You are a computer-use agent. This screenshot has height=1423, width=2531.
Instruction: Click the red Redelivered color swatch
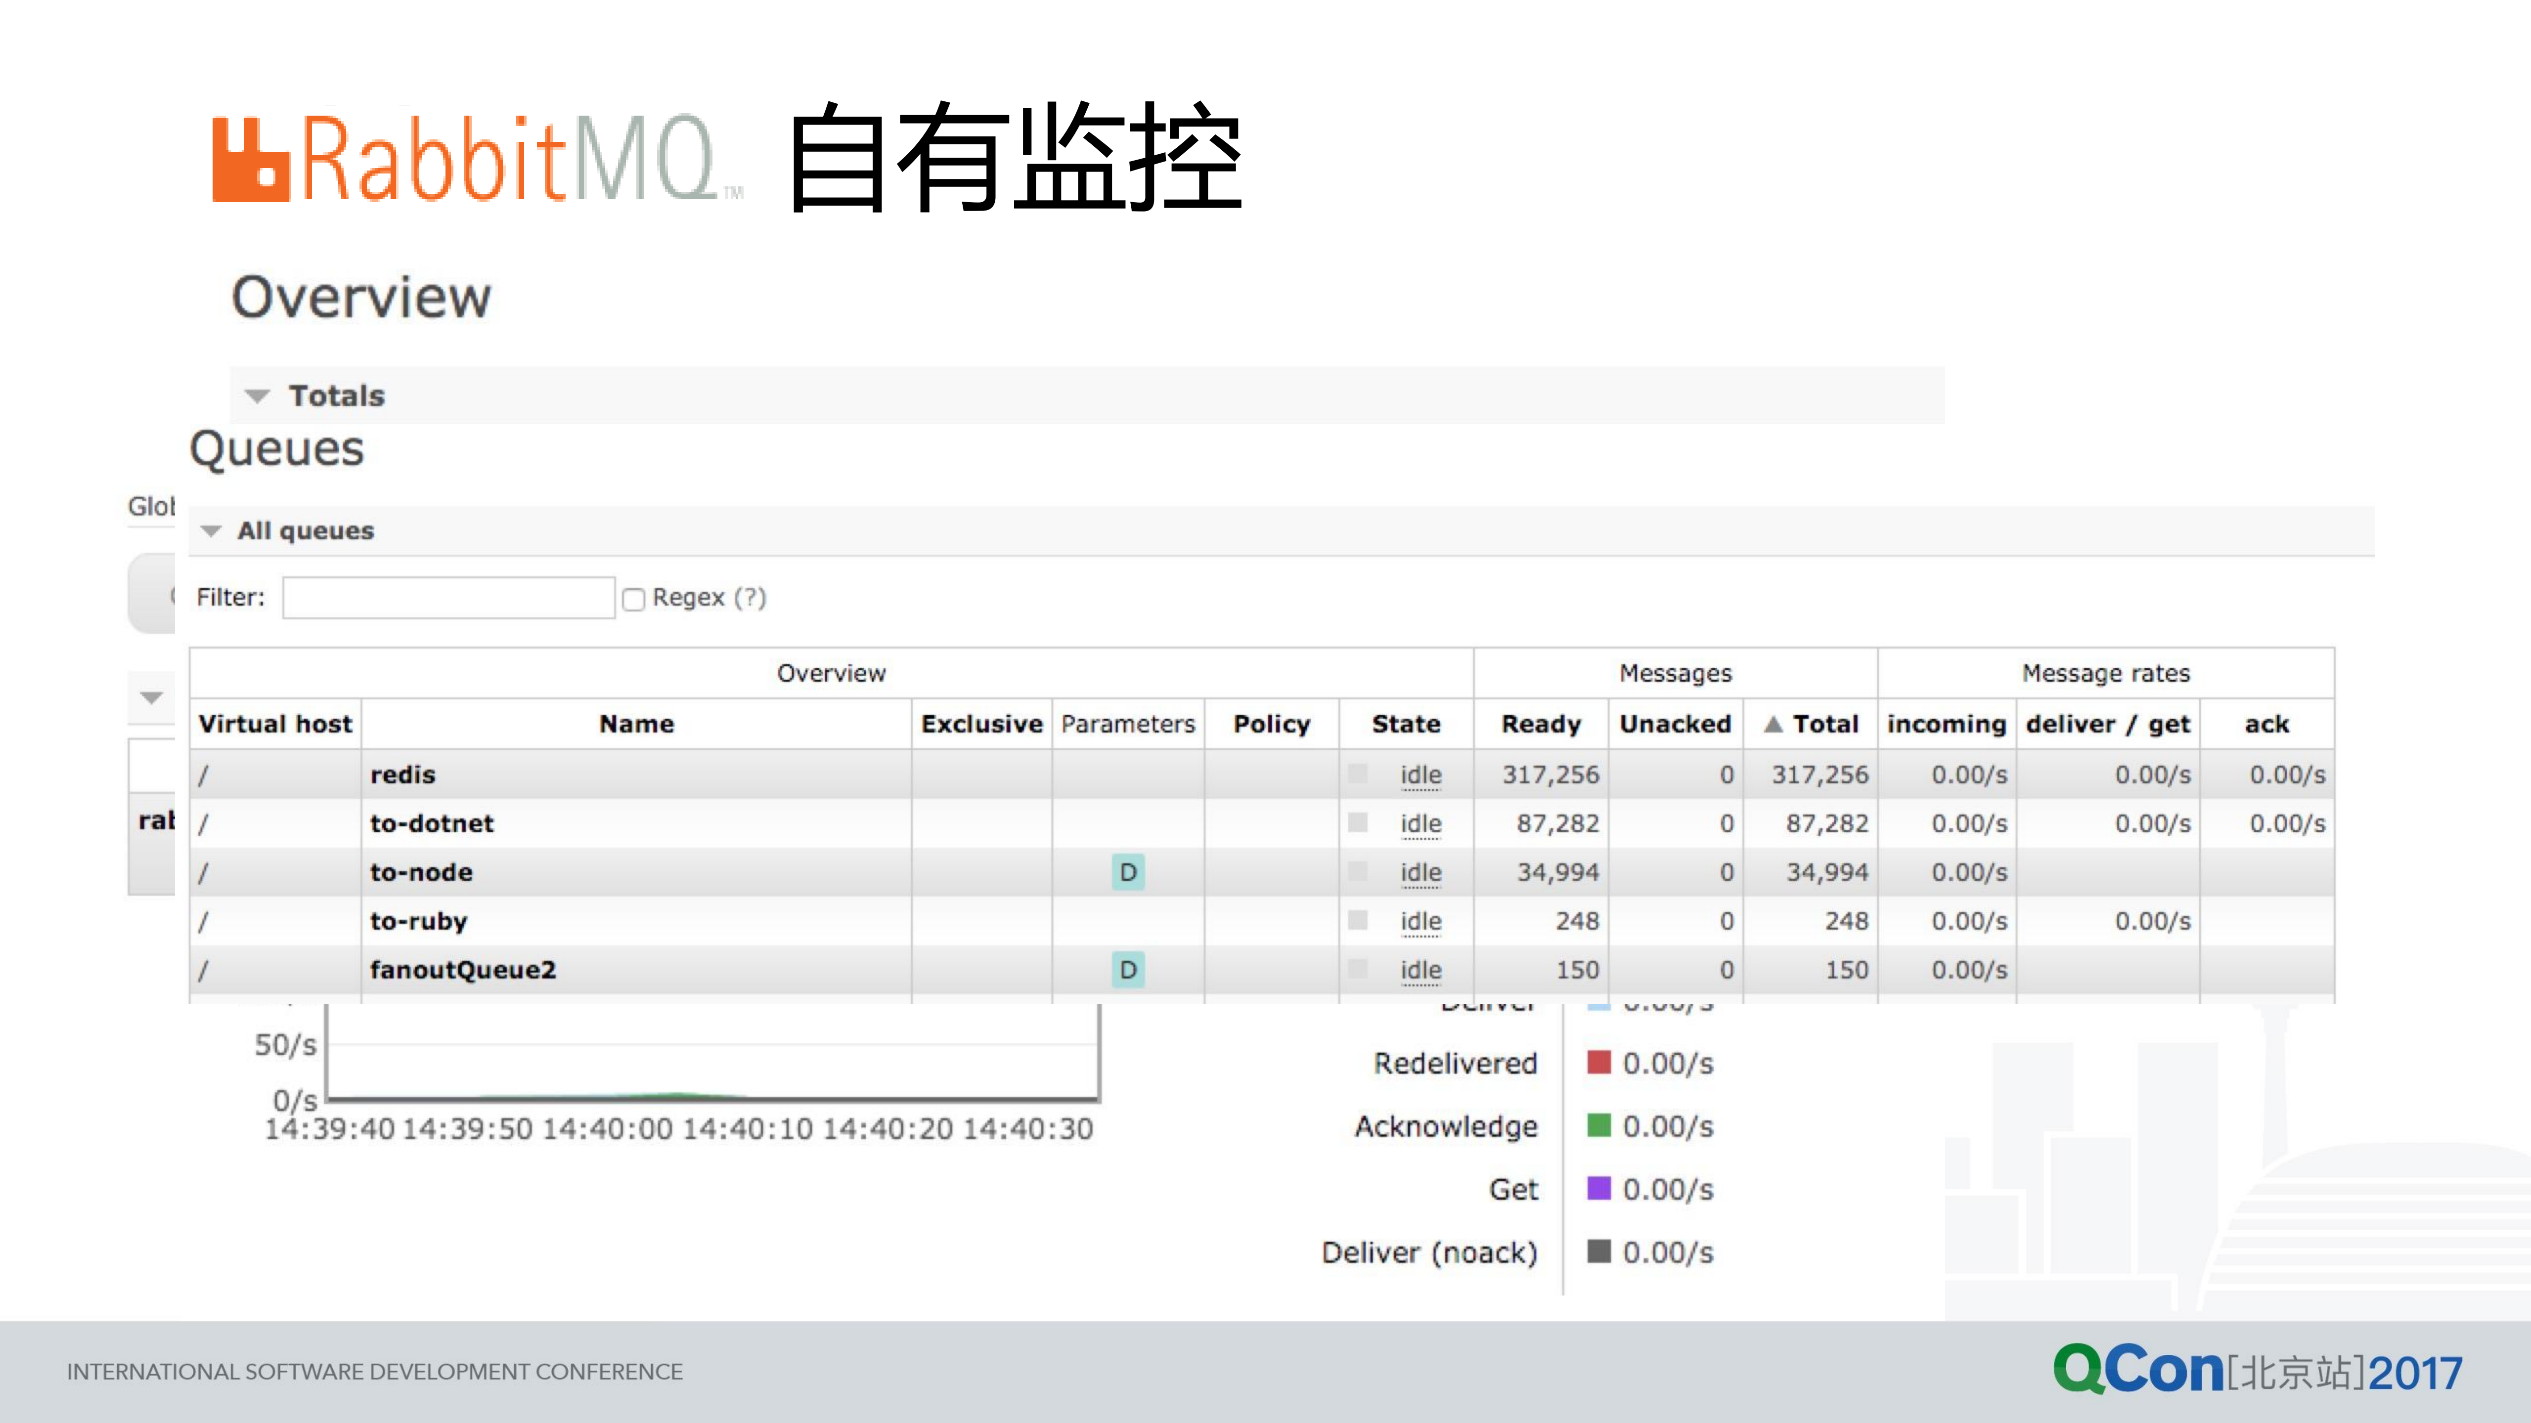point(1598,1063)
